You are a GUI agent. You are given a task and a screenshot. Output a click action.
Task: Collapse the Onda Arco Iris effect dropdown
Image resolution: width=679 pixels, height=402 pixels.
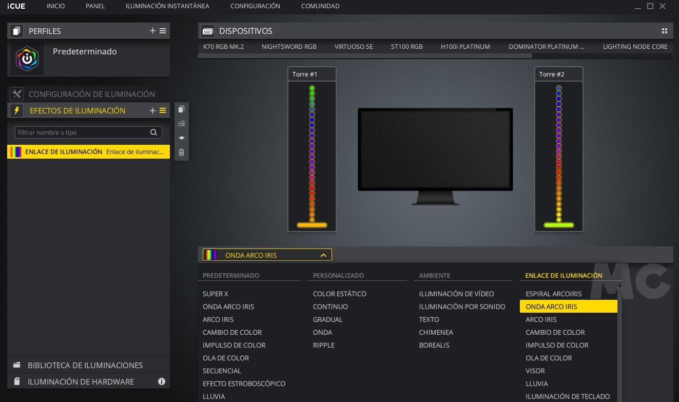click(x=323, y=255)
